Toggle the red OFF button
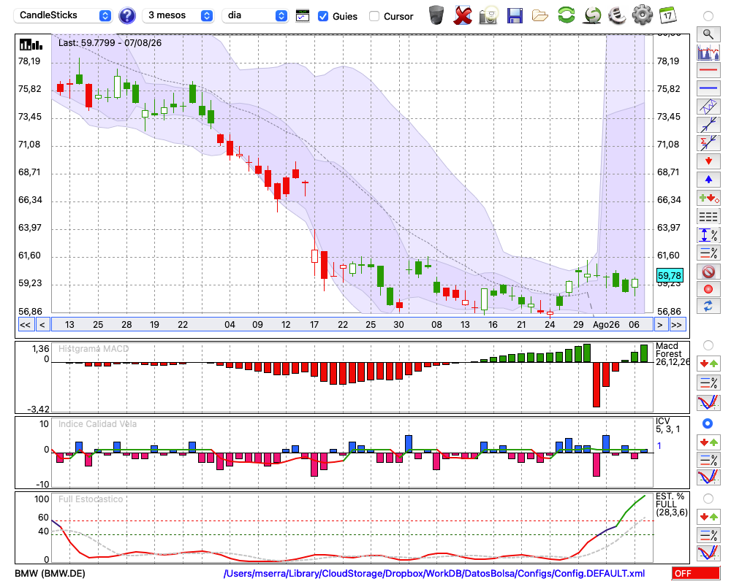The width and height of the screenshot is (731, 584). pyautogui.click(x=696, y=573)
